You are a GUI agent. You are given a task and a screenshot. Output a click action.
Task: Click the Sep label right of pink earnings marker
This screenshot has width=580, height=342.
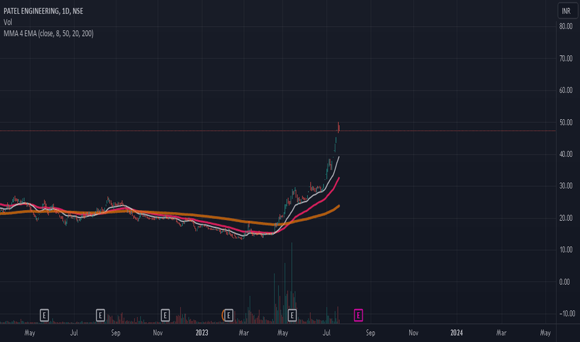370,333
